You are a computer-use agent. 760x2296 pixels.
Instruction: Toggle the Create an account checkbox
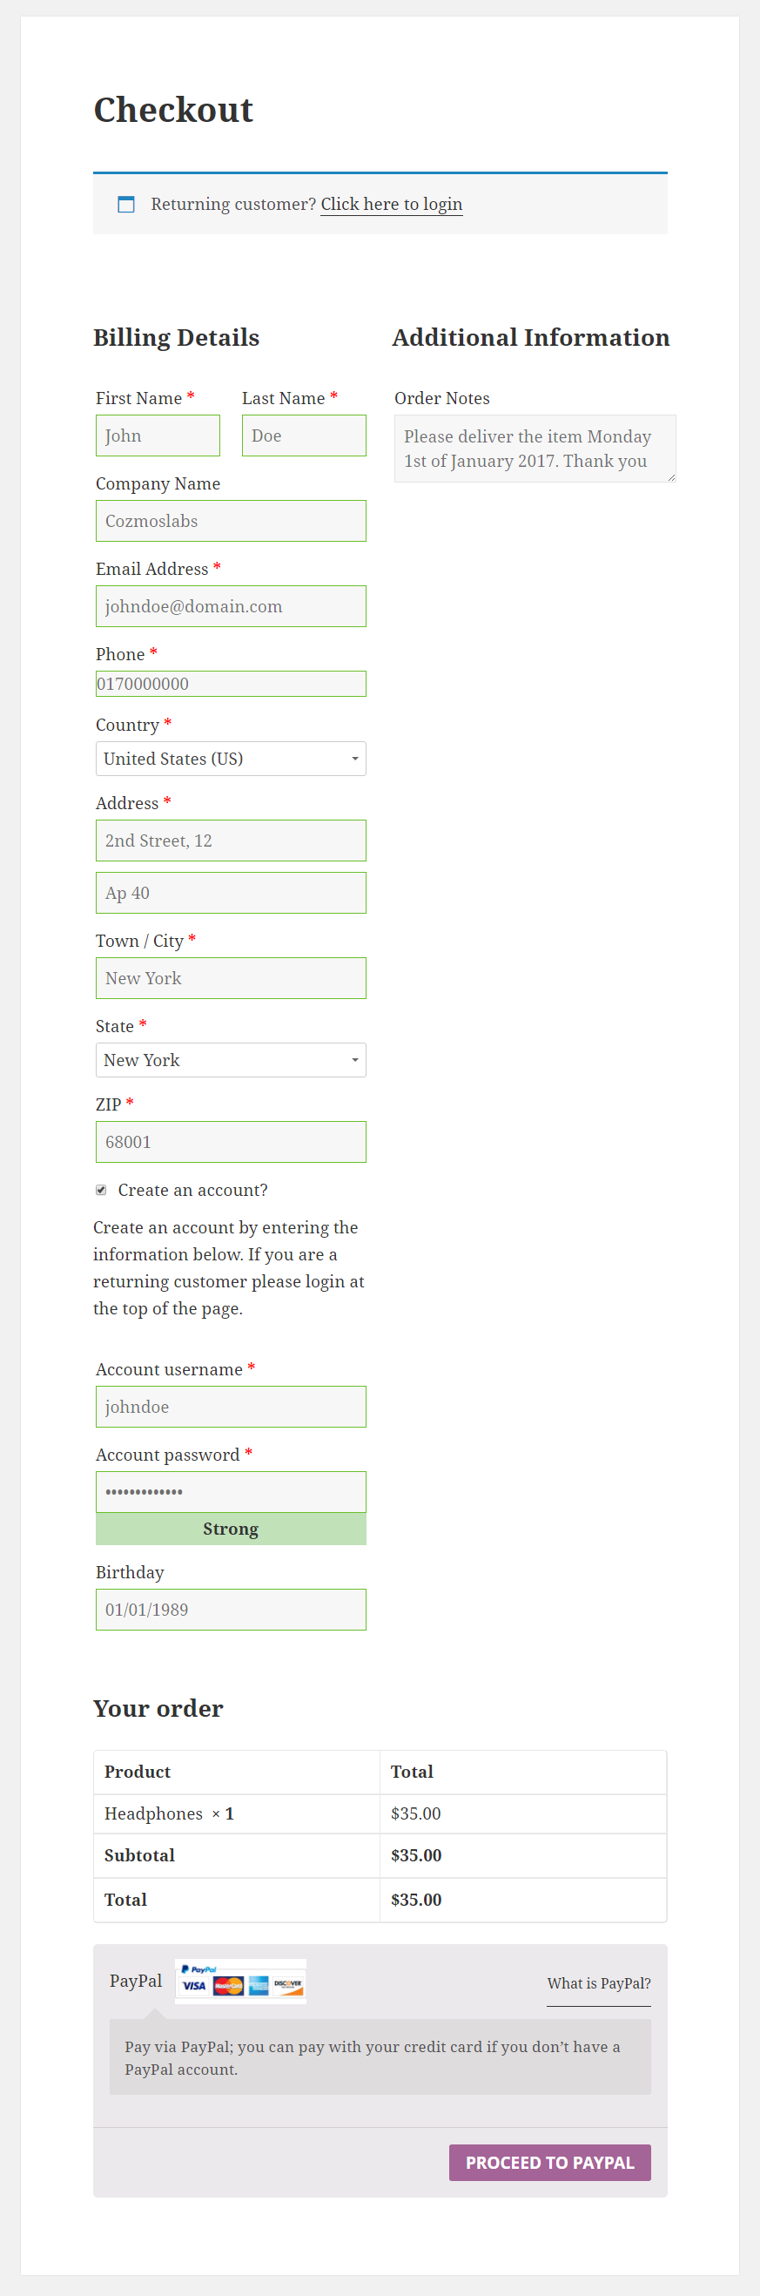102,1190
